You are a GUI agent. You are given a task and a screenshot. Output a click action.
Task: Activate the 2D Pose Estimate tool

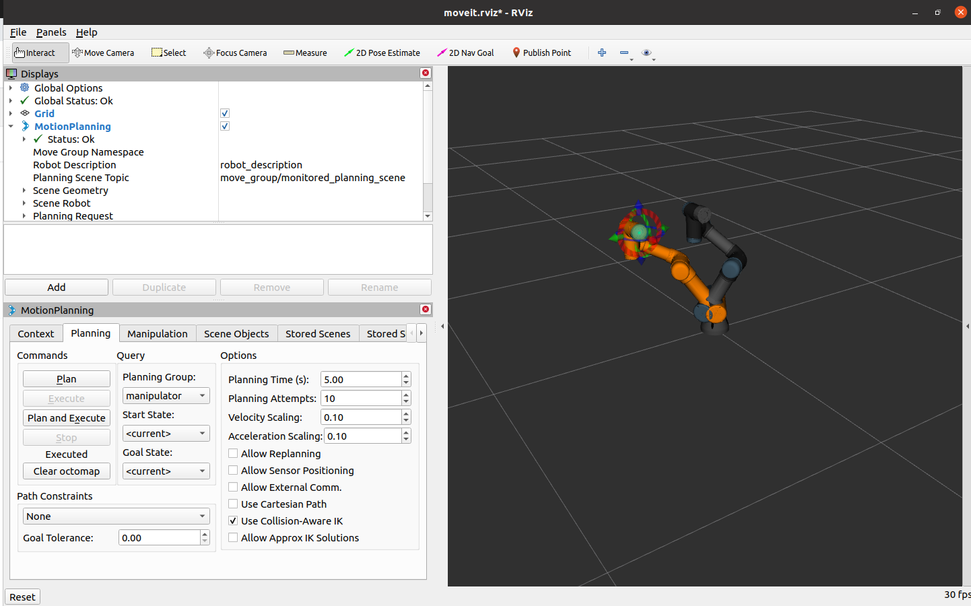pyautogui.click(x=382, y=53)
